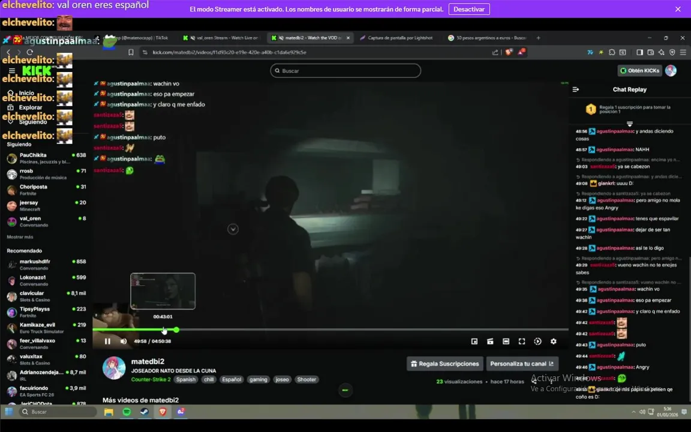This screenshot has width=691, height=432.
Task: Open jeersay Minecraft channel
Action: pyautogui.click(x=46, y=206)
